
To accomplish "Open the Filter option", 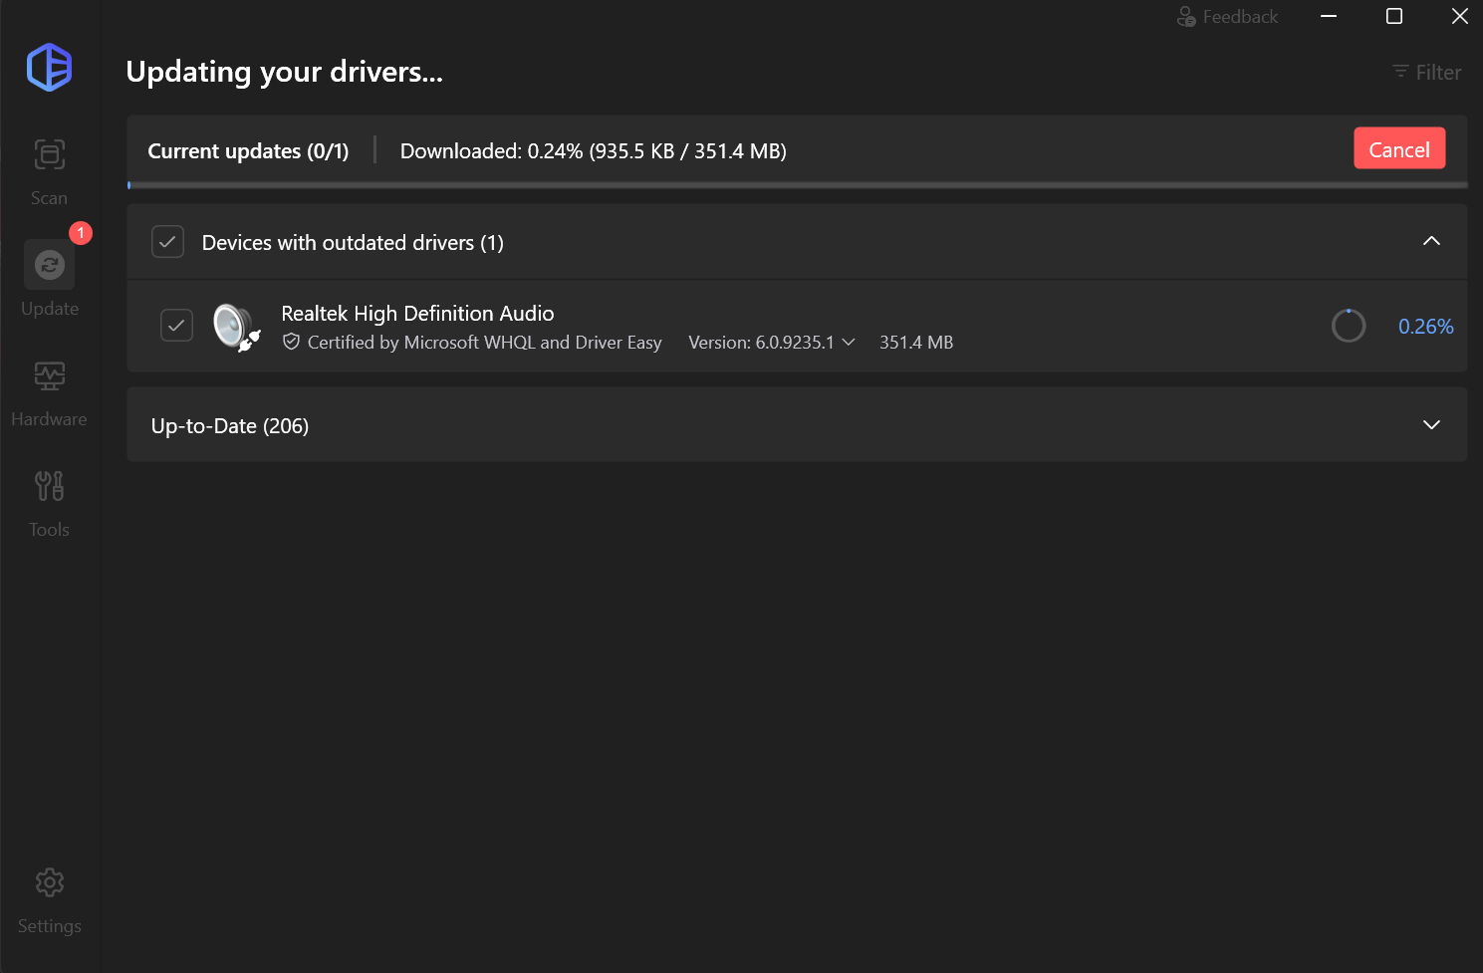I will [x=1427, y=73].
